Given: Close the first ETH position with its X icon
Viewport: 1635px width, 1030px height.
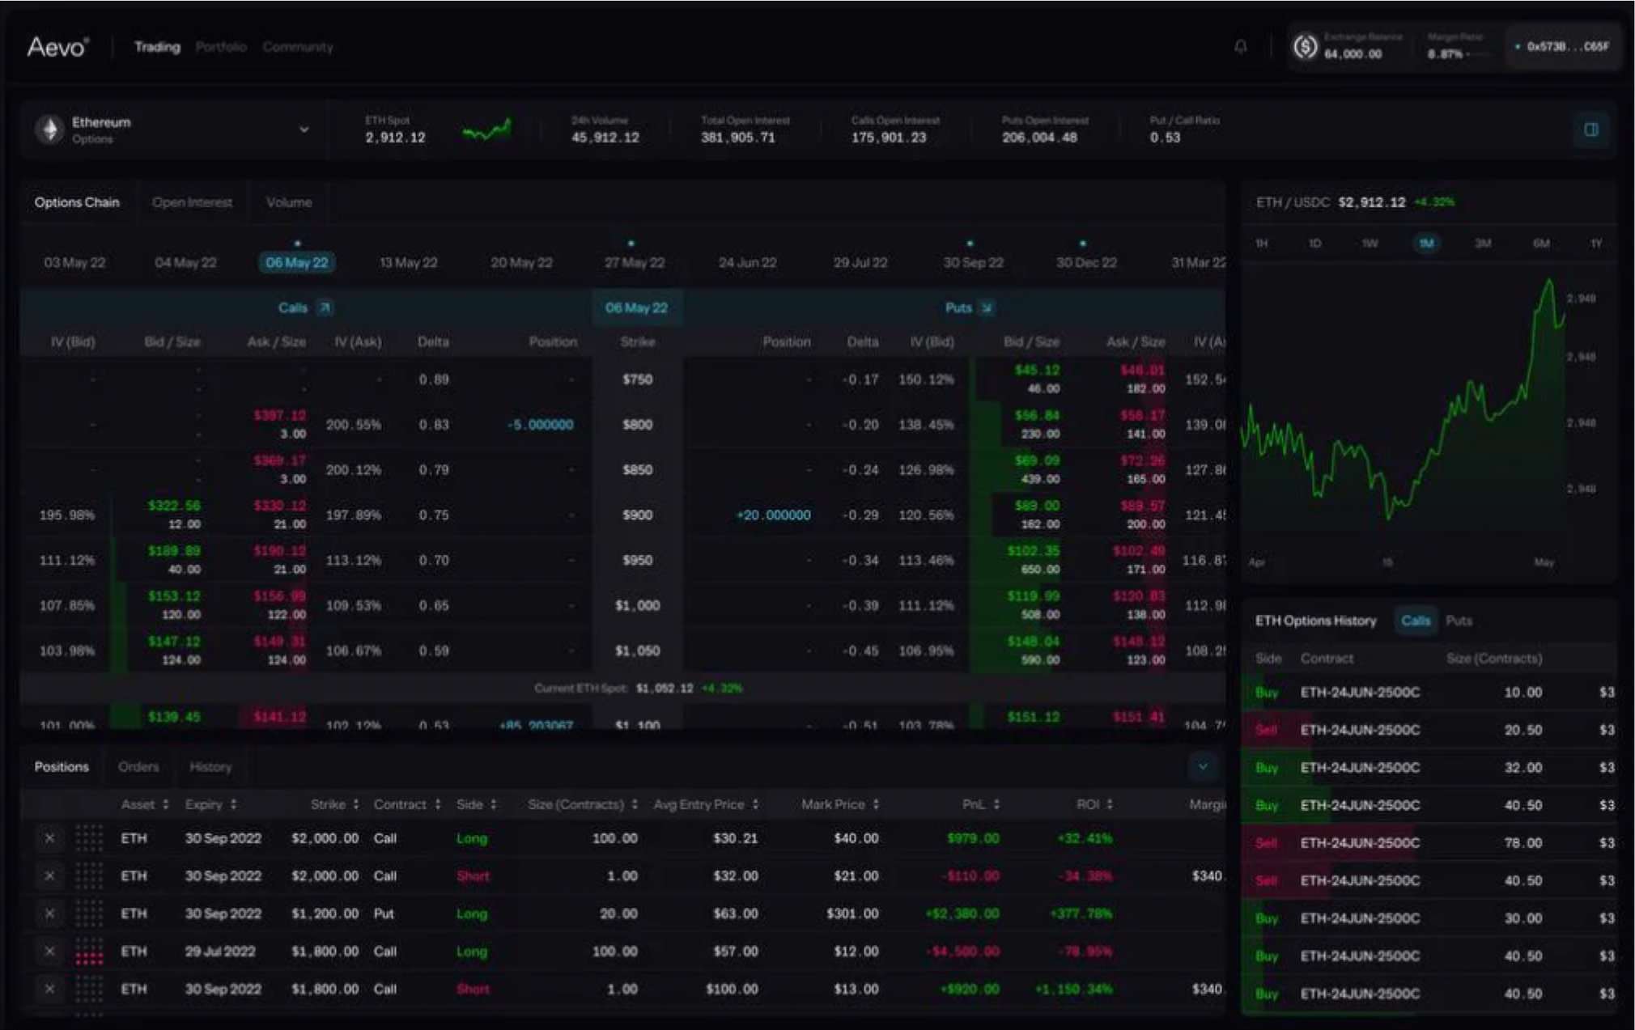Looking at the screenshot, I should tap(49, 838).
